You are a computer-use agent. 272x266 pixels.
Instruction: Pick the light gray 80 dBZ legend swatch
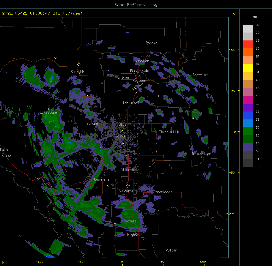(x=248, y=29)
